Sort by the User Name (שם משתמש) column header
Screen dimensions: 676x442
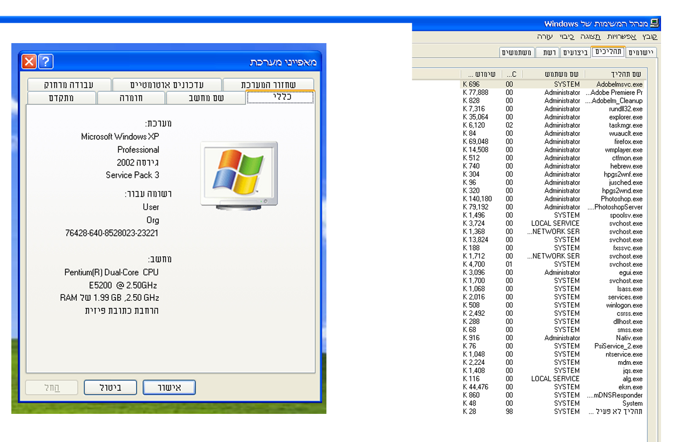click(561, 74)
